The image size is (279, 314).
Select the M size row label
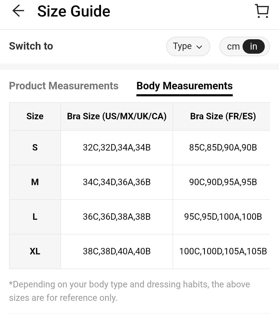[x=35, y=182]
